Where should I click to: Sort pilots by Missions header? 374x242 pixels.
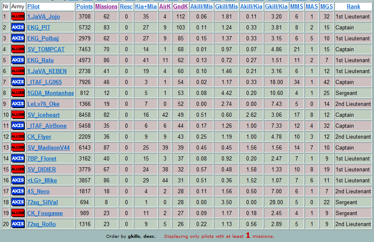coord(106,6)
